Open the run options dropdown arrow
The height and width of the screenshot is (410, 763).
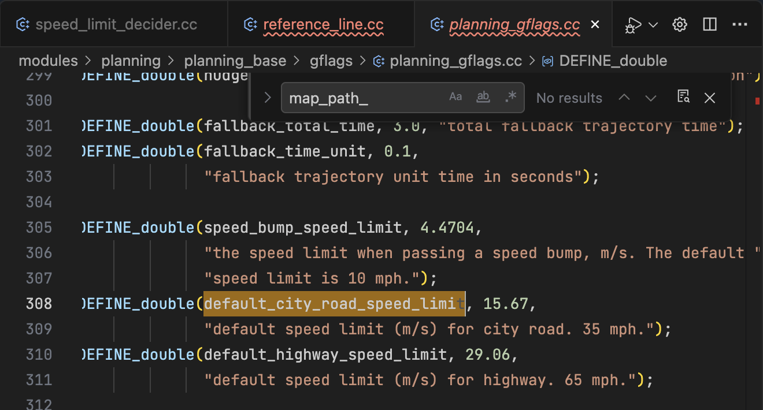[653, 25]
